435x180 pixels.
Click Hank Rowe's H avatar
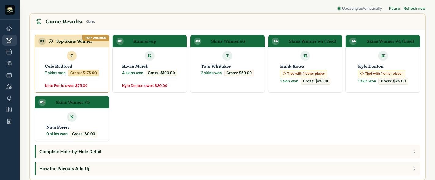tap(305, 56)
